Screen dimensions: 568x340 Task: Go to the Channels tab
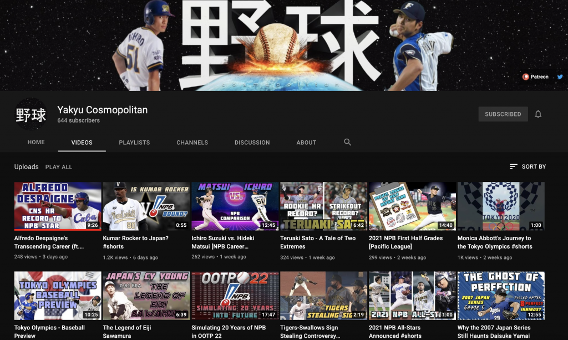click(192, 143)
